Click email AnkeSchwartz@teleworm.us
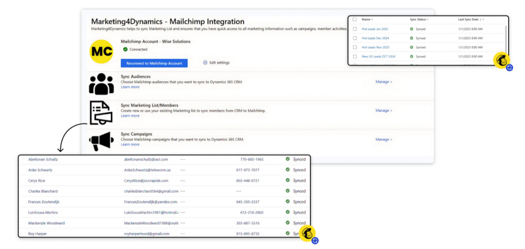 click(147, 170)
